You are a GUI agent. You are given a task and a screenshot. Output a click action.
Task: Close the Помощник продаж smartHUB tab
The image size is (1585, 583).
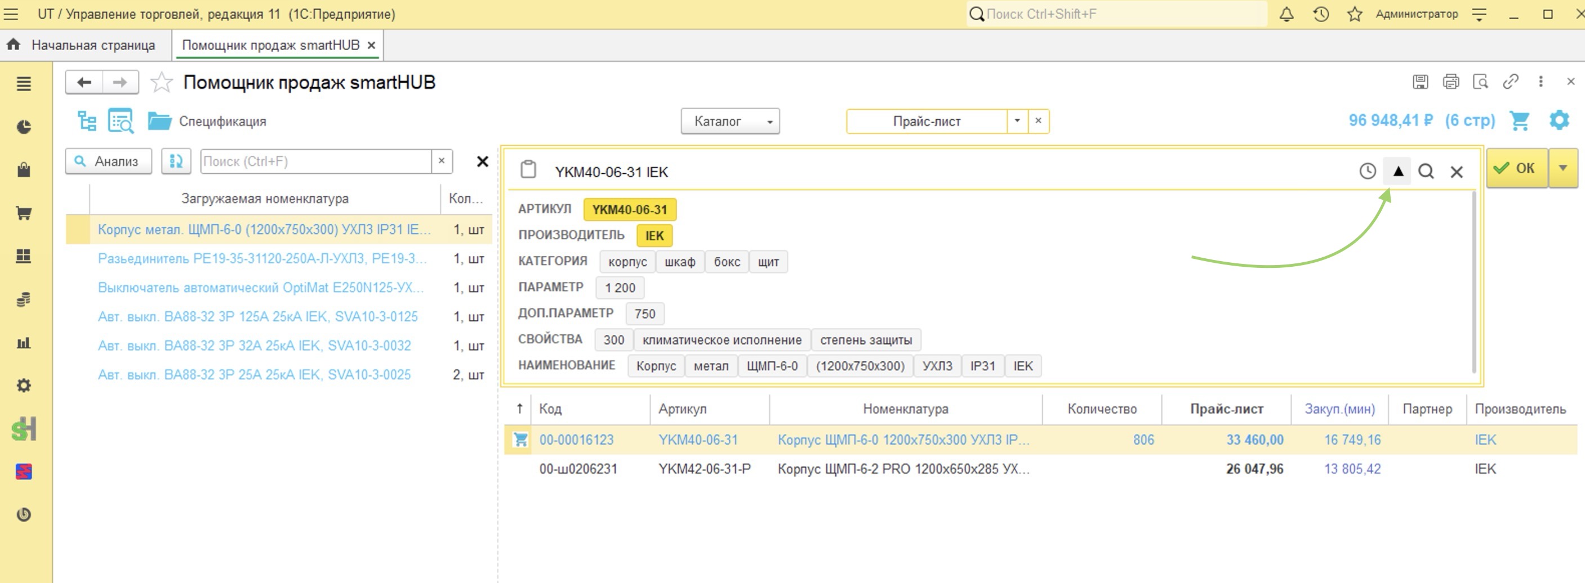click(371, 46)
